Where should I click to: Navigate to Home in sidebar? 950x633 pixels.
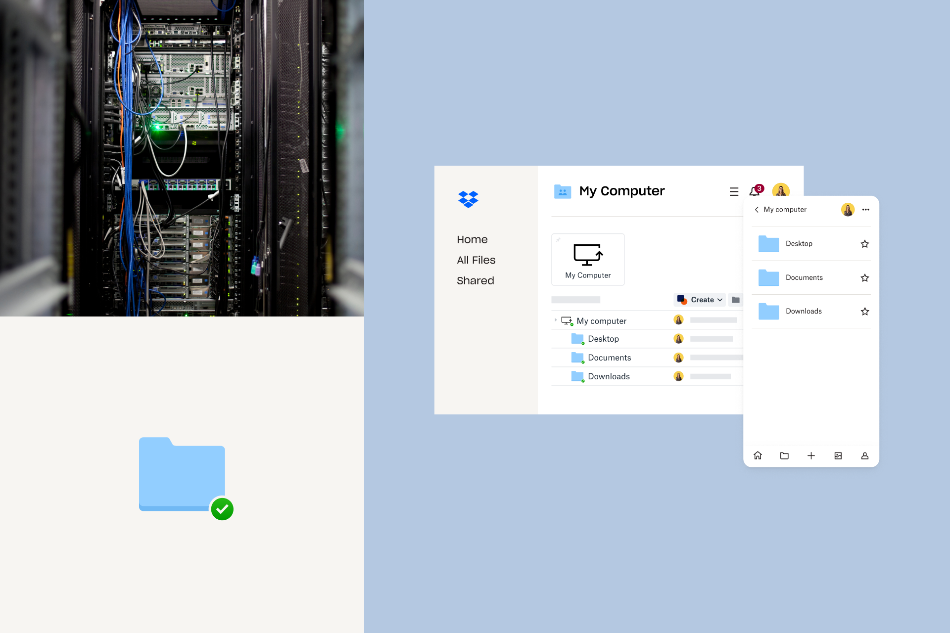(472, 239)
